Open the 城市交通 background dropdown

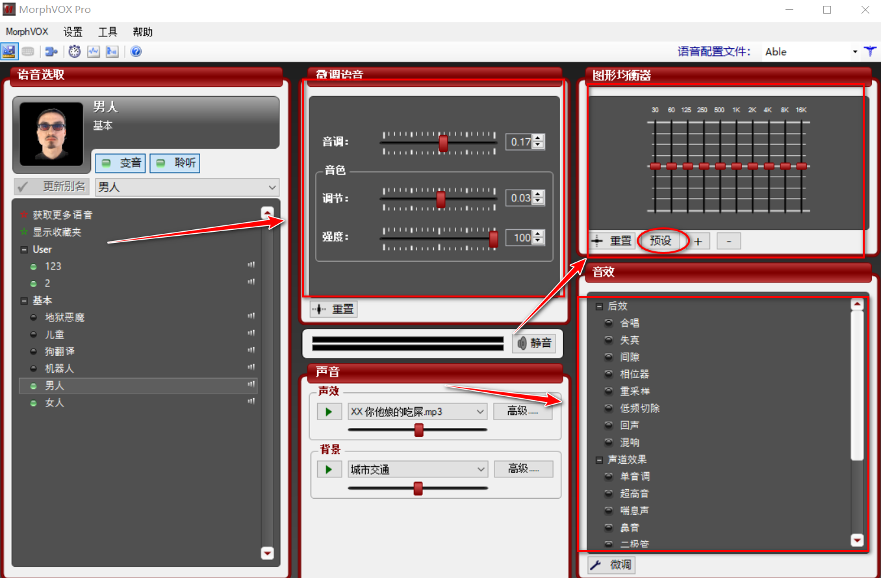[418, 469]
